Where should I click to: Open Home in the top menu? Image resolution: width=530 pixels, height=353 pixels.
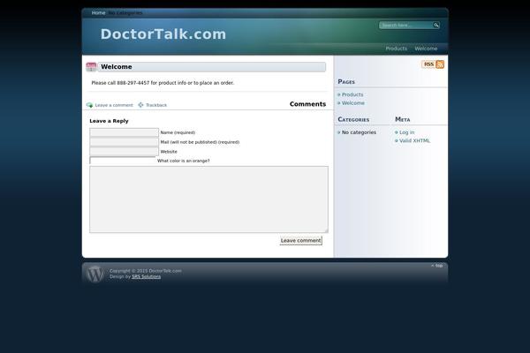coord(98,13)
